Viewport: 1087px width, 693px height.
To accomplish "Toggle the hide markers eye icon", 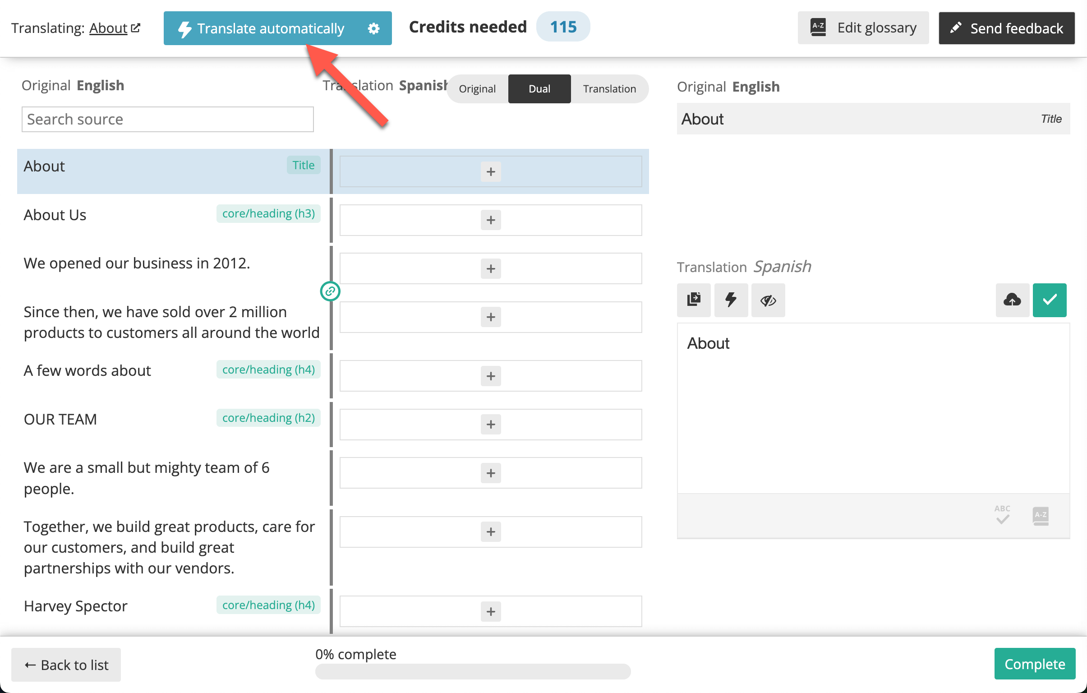I will click(768, 300).
